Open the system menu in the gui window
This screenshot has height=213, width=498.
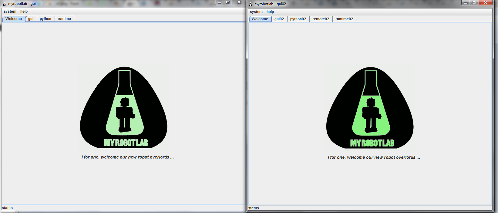[10, 11]
